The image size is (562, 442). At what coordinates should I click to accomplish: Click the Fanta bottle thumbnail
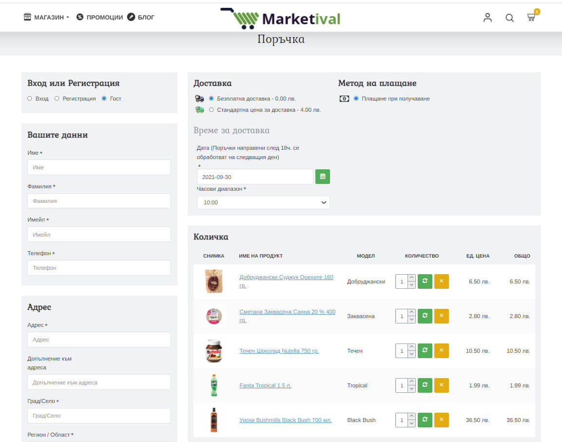coord(213,385)
